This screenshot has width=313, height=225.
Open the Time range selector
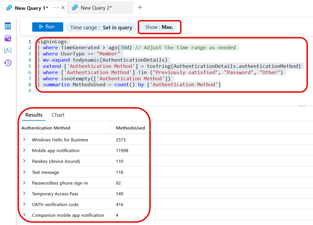click(x=101, y=28)
